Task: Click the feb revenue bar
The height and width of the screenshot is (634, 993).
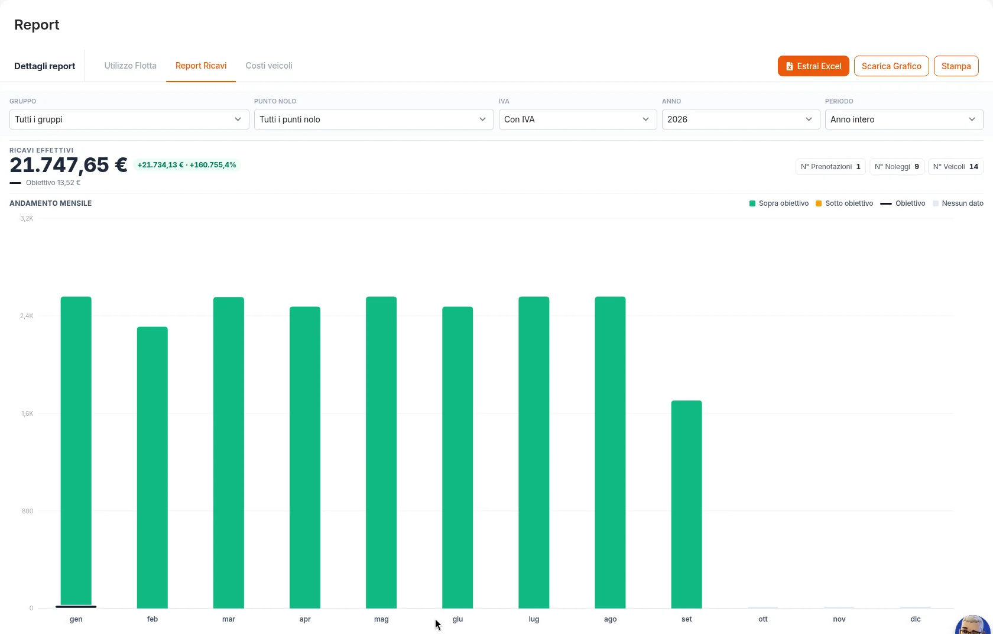Action: (x=152, y=467)
